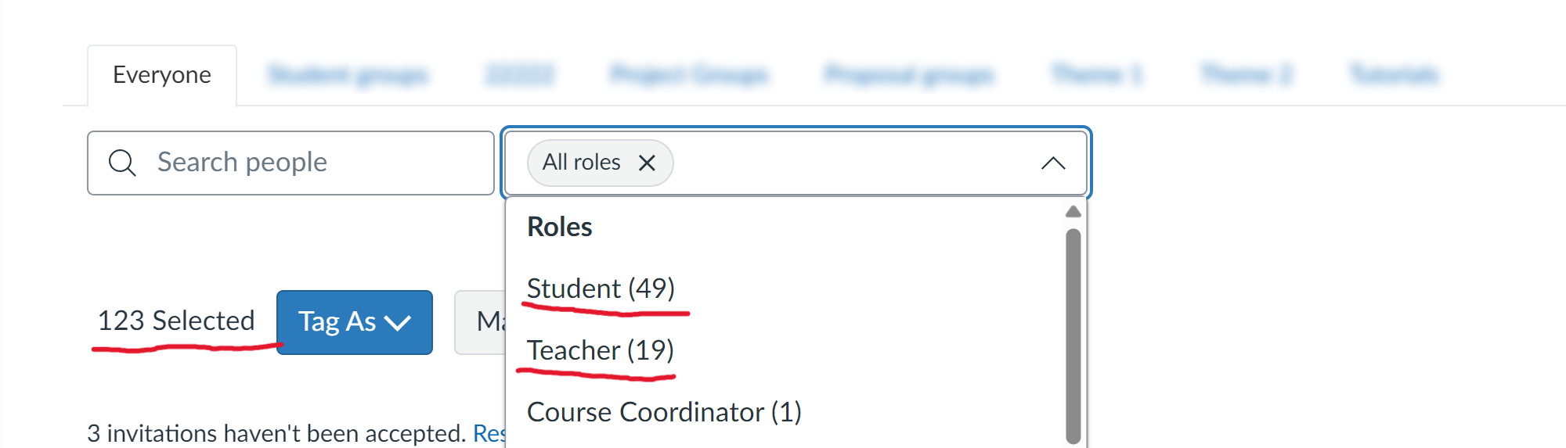Go to the Project Groups tab
The width and height of the screenshot is (1566, 448).
coord(689,75)
